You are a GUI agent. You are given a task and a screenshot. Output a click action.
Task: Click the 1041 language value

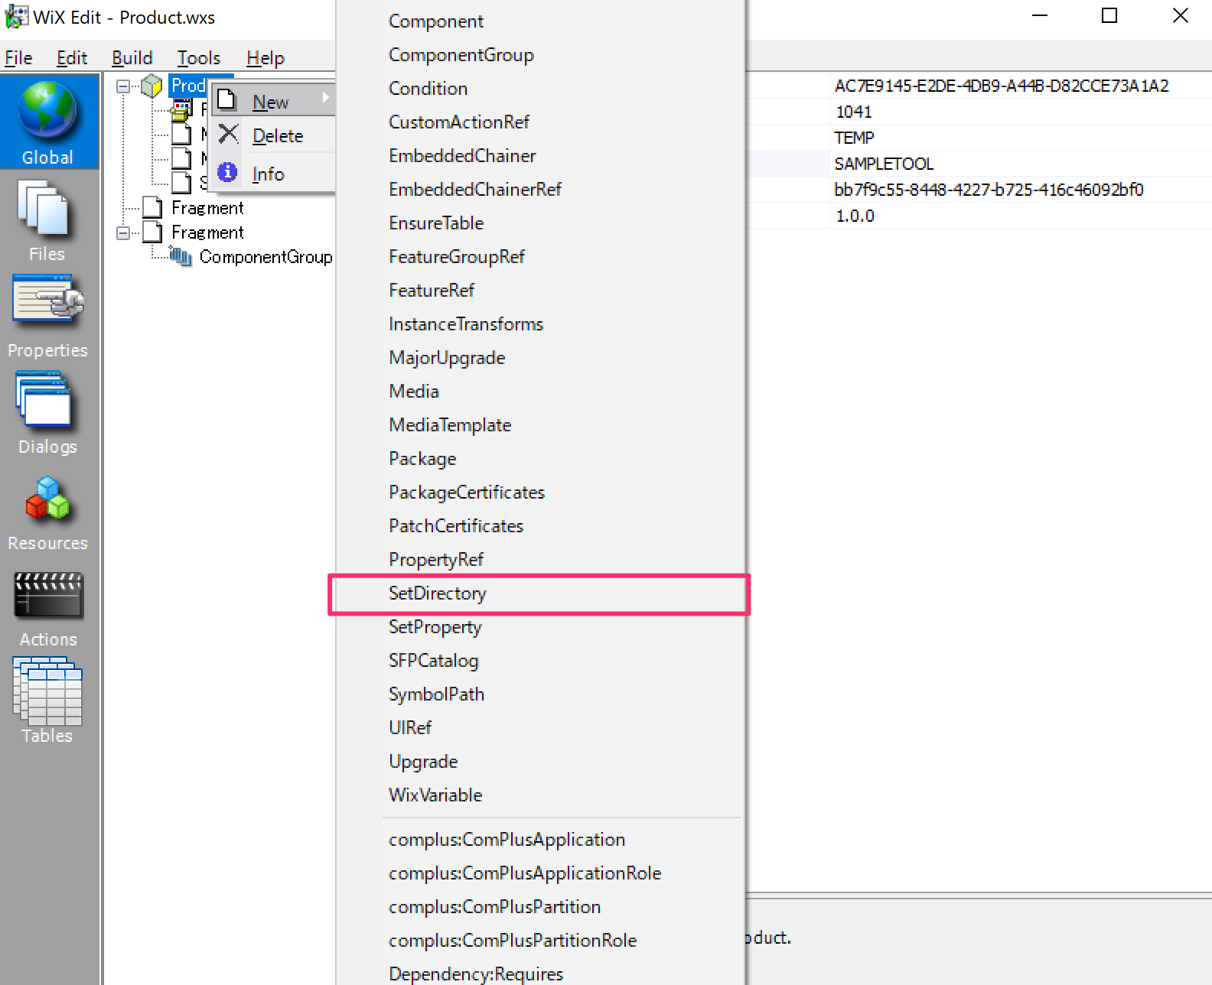853,112
